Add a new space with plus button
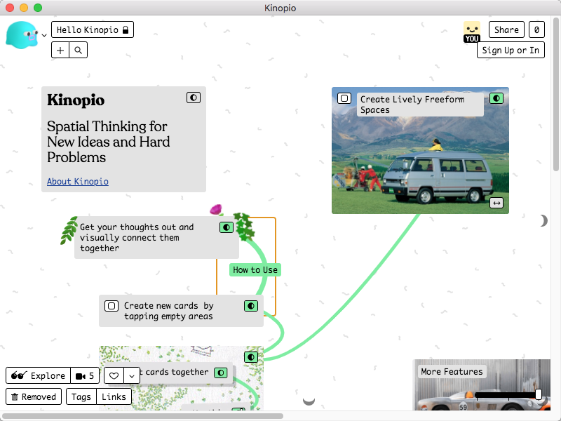 point(60,50)
